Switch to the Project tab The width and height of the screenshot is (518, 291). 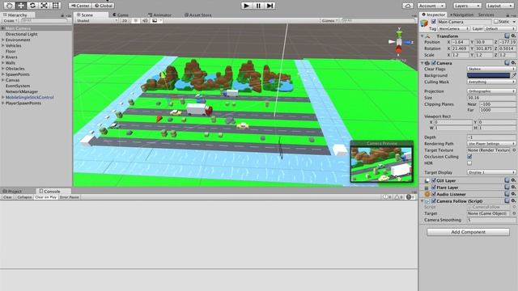pyautogui.click(x=13, y=191)
